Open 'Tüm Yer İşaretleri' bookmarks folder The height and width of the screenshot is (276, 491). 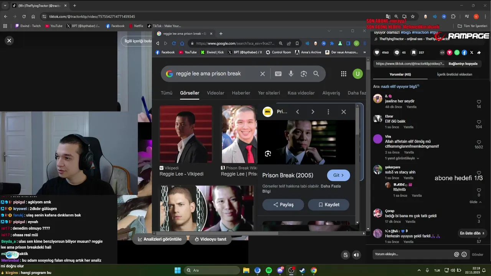coord(473,26)
